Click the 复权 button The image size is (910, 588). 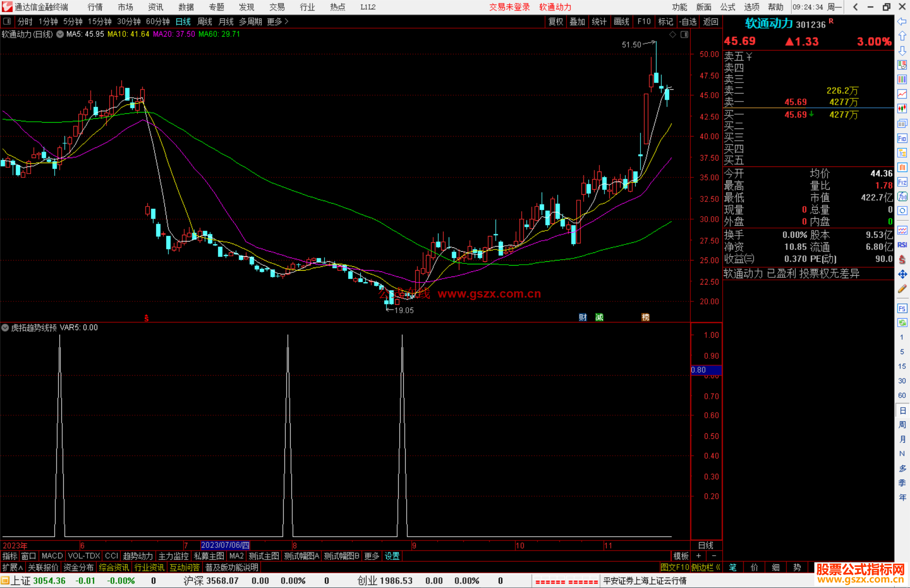click(x=555, y=21)
